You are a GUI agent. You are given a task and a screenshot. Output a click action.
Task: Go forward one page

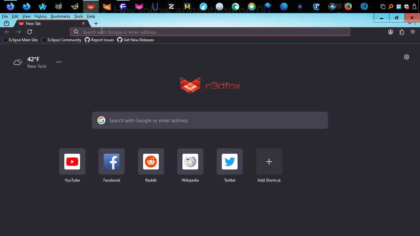coord(18,32)
